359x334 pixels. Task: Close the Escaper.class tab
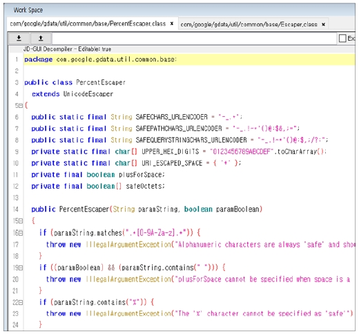(323, 24)
